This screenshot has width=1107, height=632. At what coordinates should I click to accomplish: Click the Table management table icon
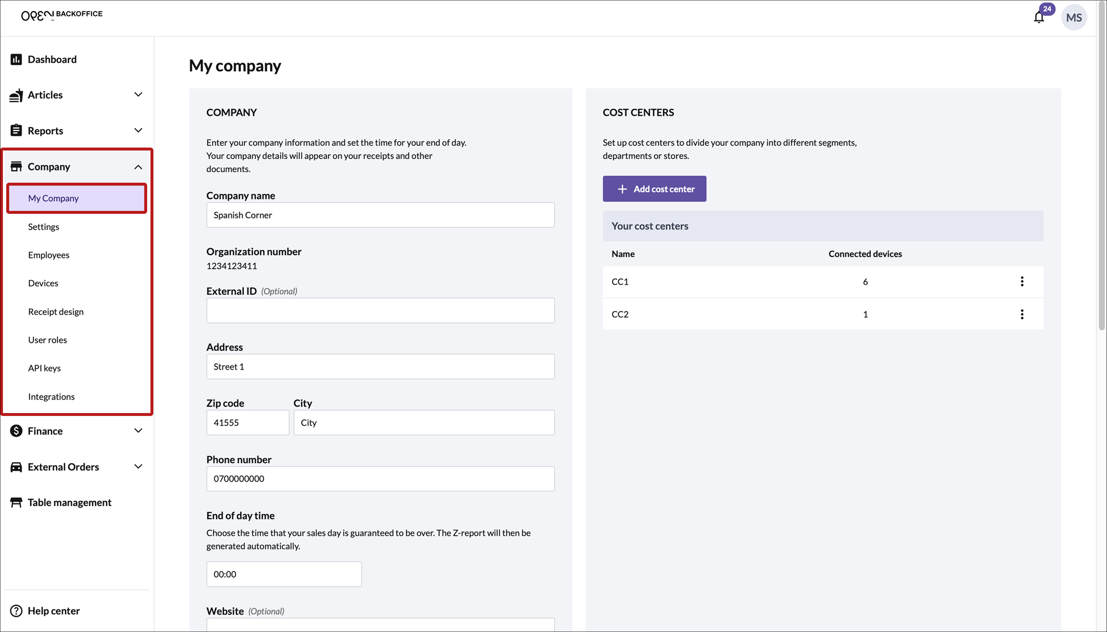(x=16, y=502)
